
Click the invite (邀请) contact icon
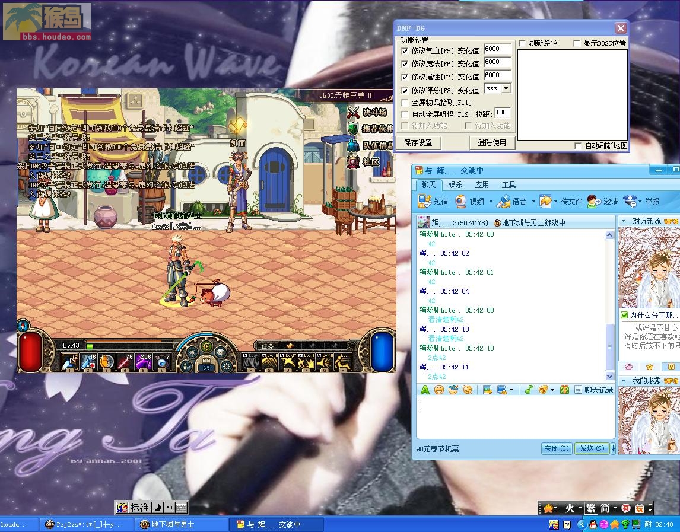pyautogui.click(x=594, y=201)
